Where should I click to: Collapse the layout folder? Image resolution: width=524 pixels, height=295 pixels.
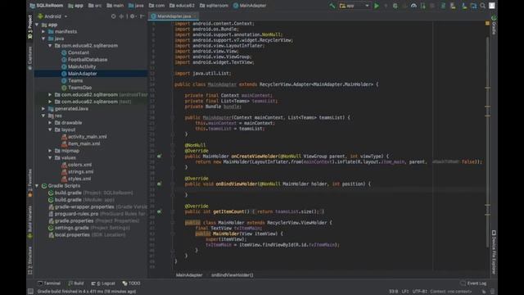point(50,130)
